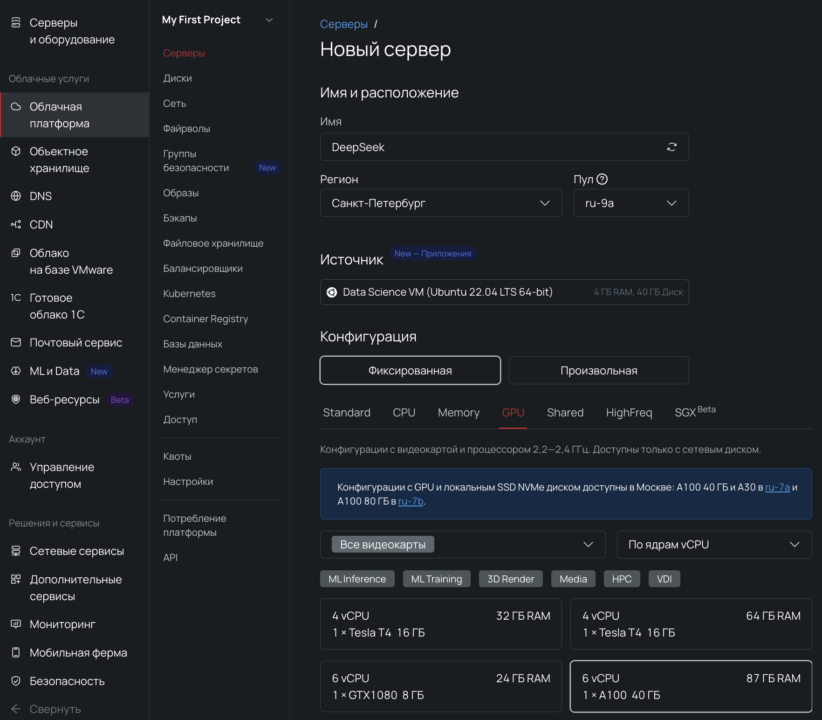This screenshot has width=822, height=720.
Task: Open Kubernetes from the project menu
Action: [189, 293]
